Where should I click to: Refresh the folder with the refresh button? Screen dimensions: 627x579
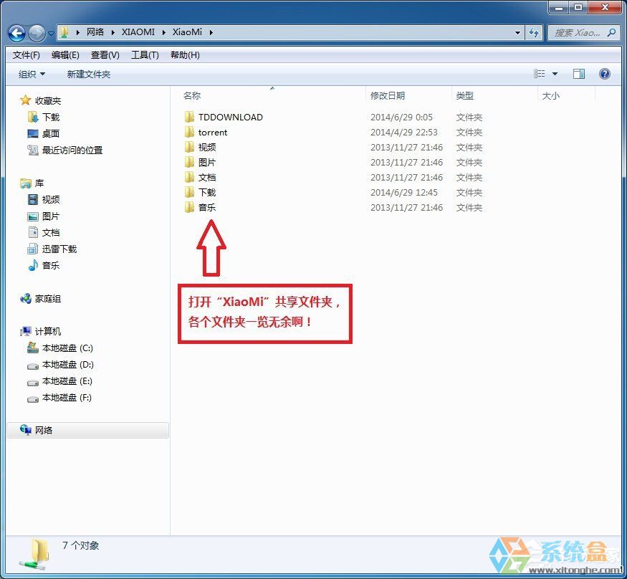pos(534,33)
